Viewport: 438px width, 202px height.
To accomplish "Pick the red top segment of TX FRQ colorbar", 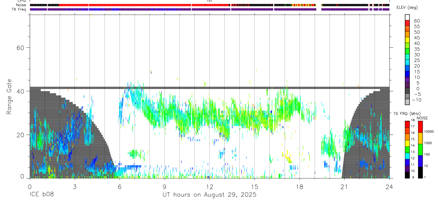I will [407, 124].
